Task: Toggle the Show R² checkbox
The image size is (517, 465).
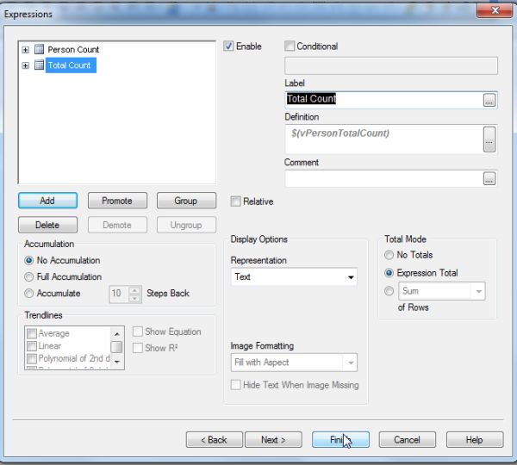Action: pyautogui.click(x=138, y=348)
